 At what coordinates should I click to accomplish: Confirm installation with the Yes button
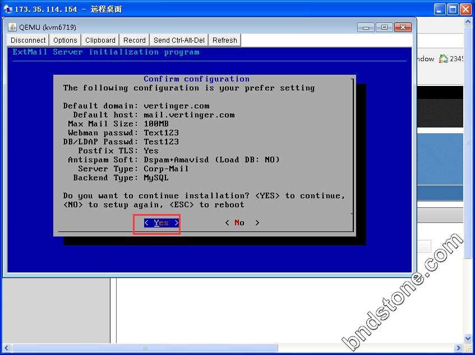161,223
